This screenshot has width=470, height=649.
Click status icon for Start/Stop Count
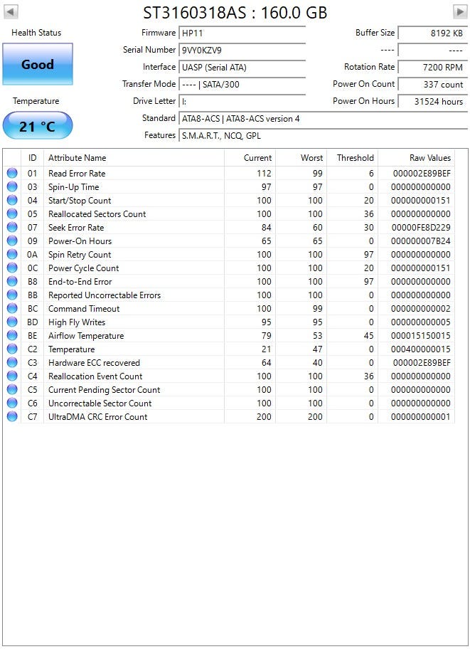pos(12,201)
